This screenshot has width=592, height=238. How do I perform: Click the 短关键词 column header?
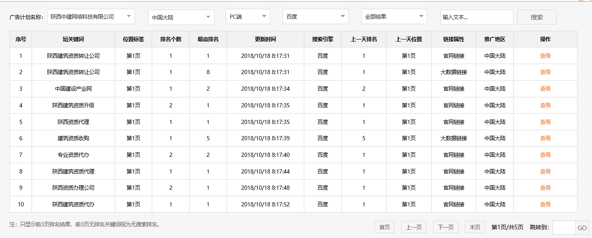pos(73,39)
